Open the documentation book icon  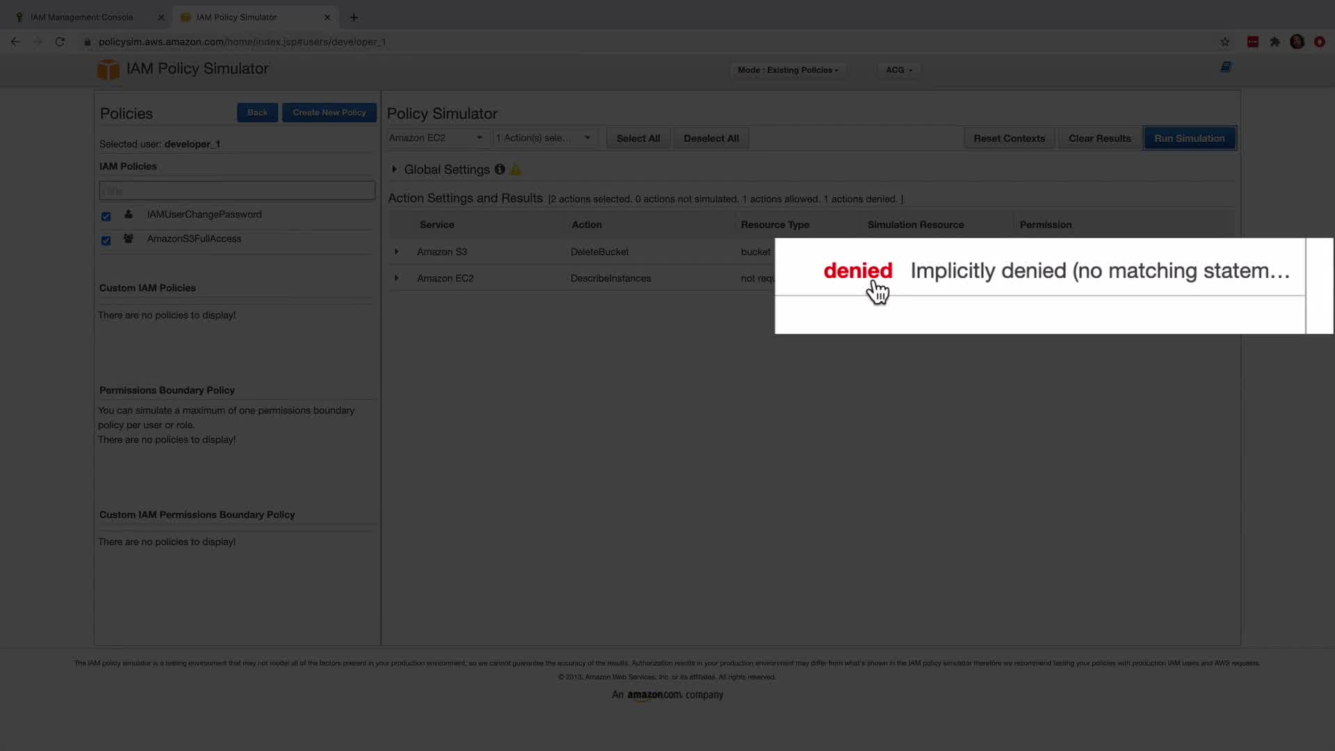point(1226,67)
